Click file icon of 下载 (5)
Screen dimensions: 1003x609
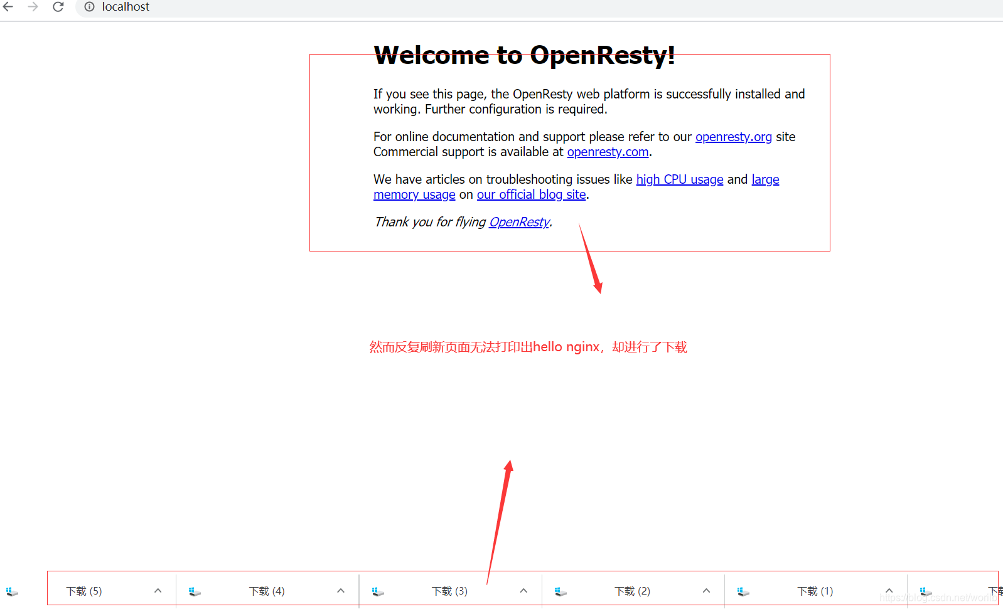[x=12, y=591]
